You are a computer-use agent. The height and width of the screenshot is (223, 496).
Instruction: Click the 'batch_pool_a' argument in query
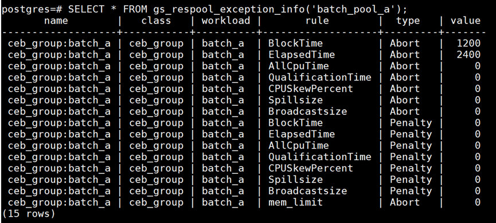tap(357, 10)
